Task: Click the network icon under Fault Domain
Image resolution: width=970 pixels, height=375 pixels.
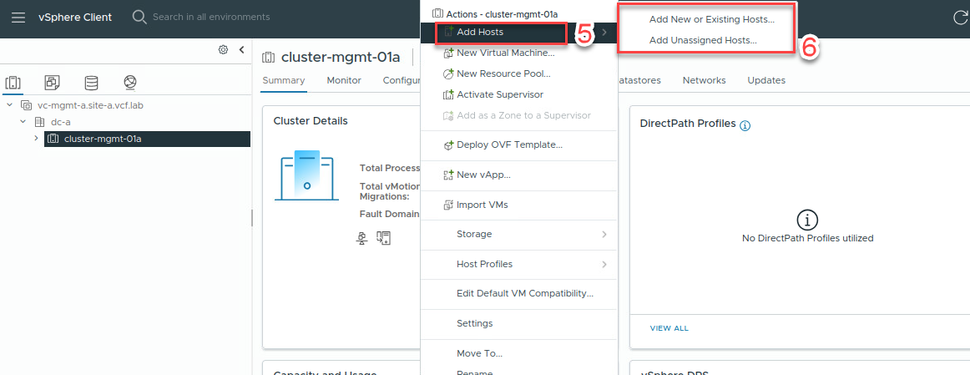Action: [x=363, y=238]
